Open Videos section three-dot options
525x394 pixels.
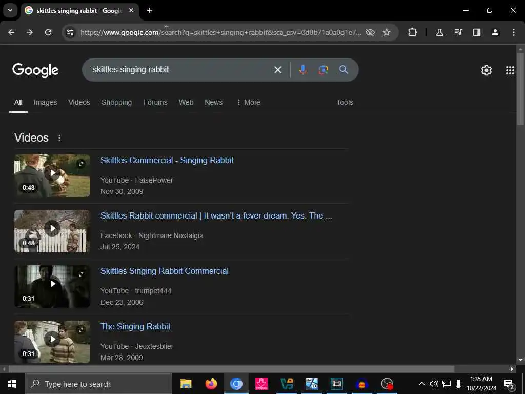click(59, 138)
